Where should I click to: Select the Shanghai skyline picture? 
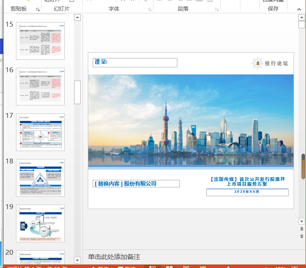[x=191, y=120]
